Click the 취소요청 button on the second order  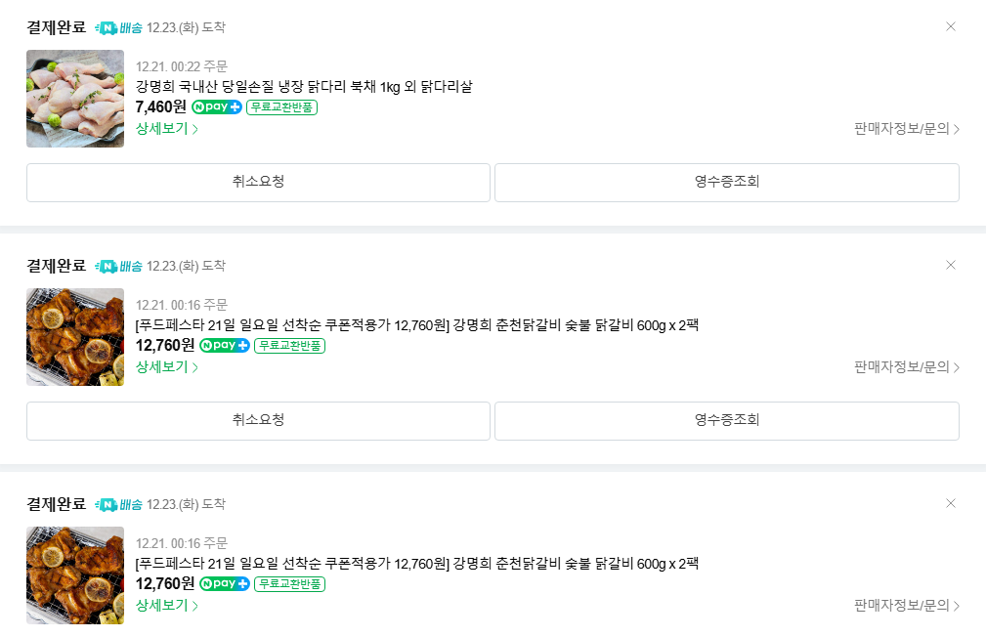pos(258,420)
